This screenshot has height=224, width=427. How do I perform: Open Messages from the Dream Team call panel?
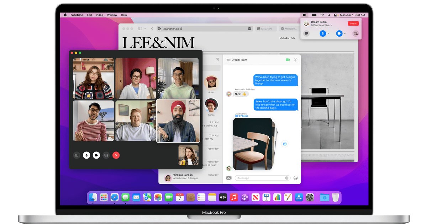[306, 33]
